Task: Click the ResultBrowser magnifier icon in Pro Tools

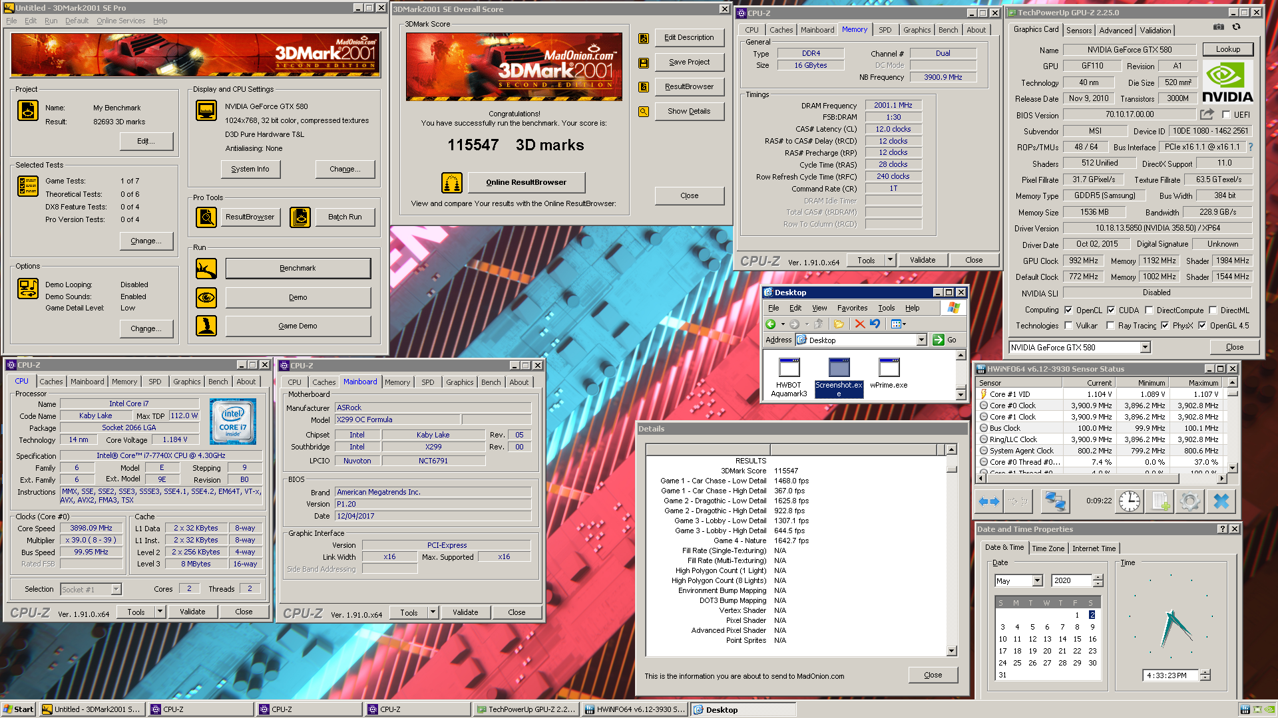Action: [x=206, y=217]
